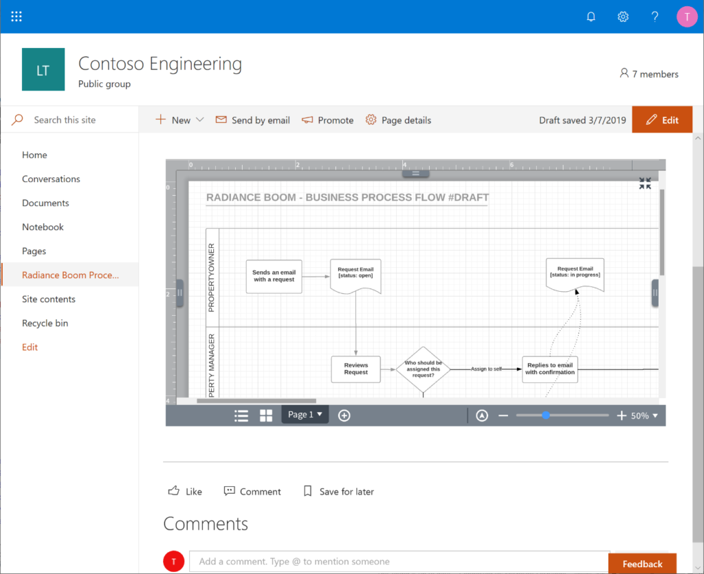Click the red T commenter avatar
The height and width of the screenshot is (574, 704).
coord(174,561)
